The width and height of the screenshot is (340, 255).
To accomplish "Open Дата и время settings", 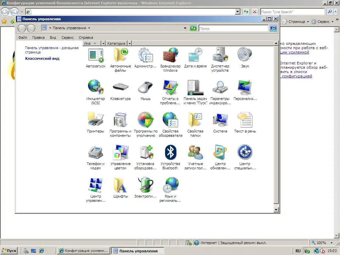I will click(x=195, y=58).
